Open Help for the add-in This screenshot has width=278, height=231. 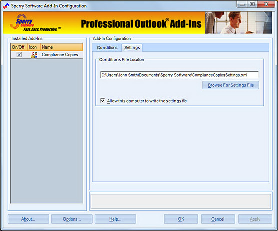tap(115, 219)
